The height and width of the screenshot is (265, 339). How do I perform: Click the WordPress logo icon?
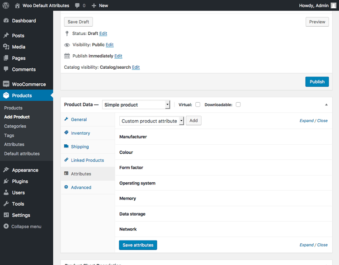6,5
